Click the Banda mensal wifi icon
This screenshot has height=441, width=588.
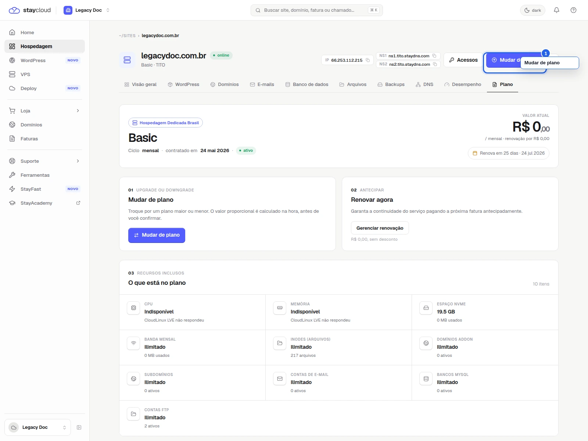pos(133,343)
